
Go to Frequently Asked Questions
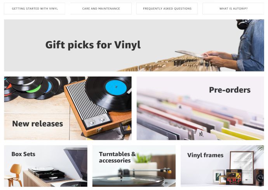(167, 9)
